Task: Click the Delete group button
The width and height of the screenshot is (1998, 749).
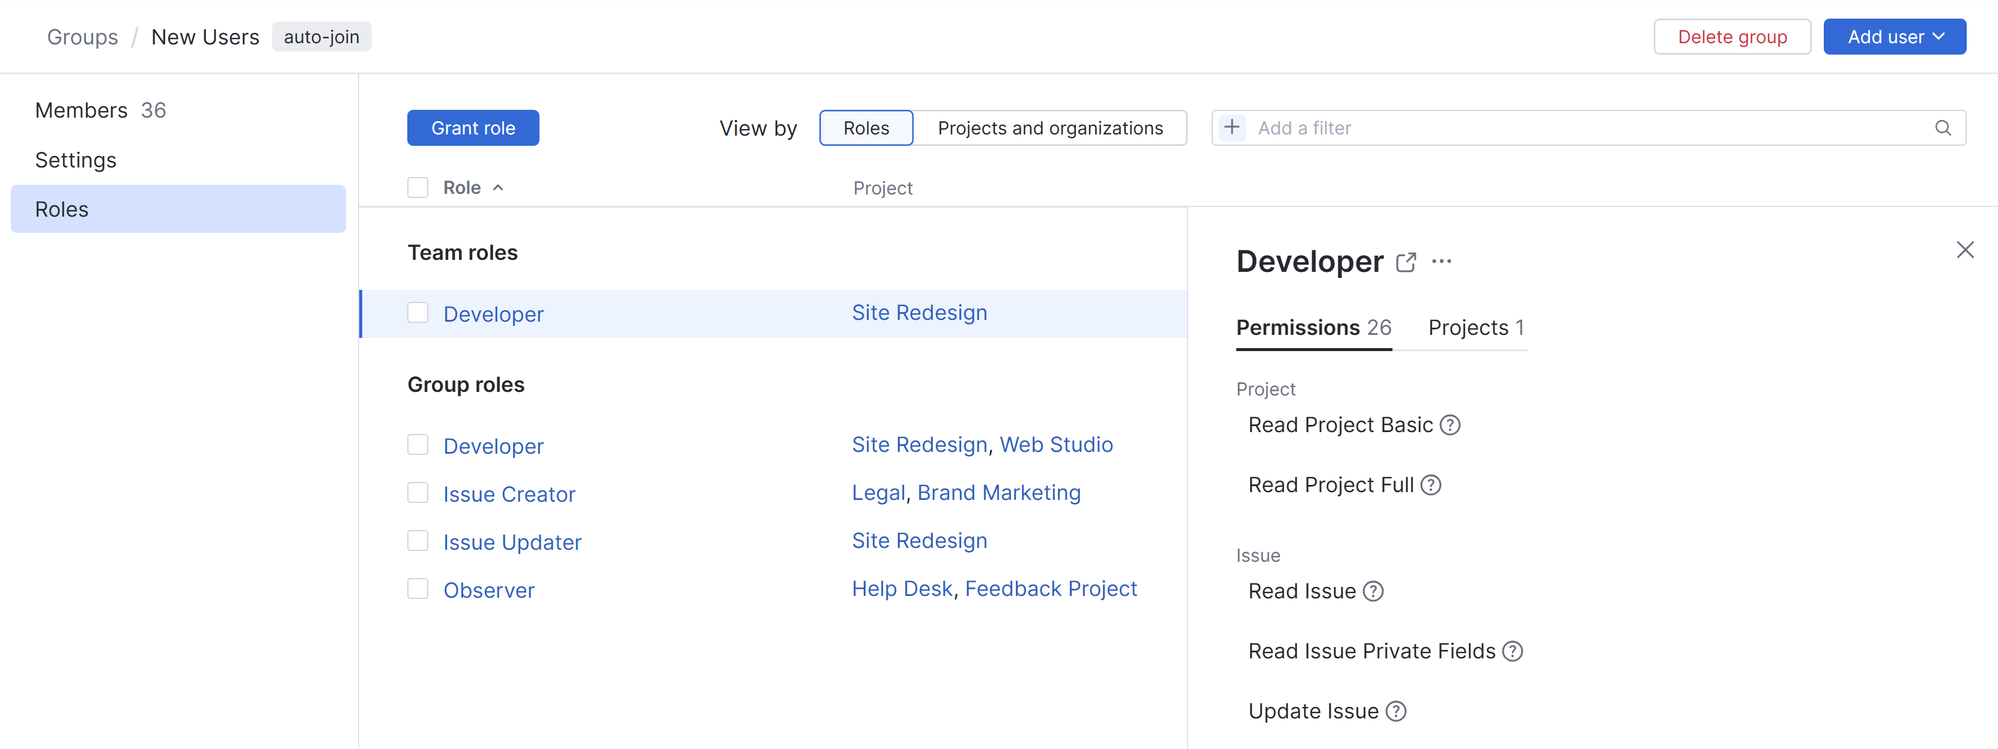Action: point(1731,37)
